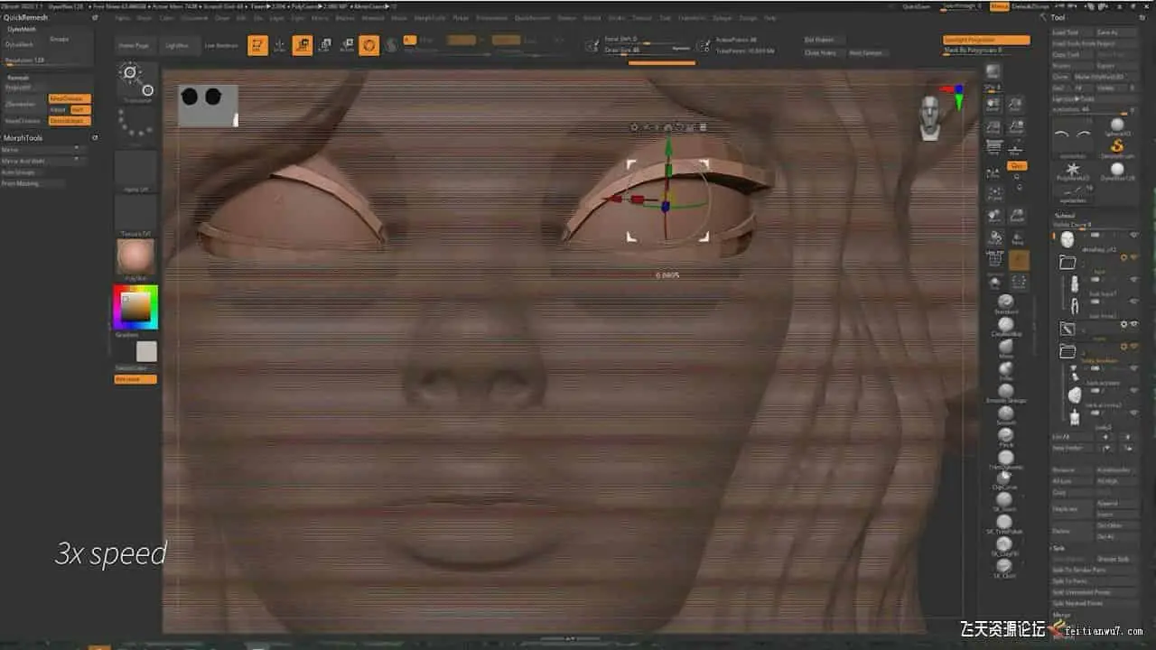
Task: Toggle the body subtool eye icon
Action: (1133, 413)
